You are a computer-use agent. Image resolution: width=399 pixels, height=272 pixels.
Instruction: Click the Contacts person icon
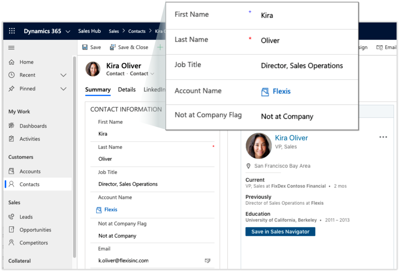tap(11, 184)
